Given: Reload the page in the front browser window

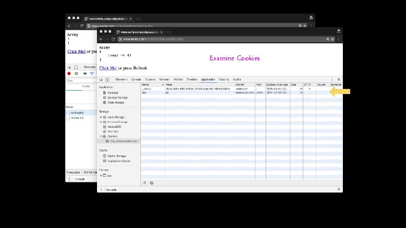Looking at the screenshot, I should 113,39.
